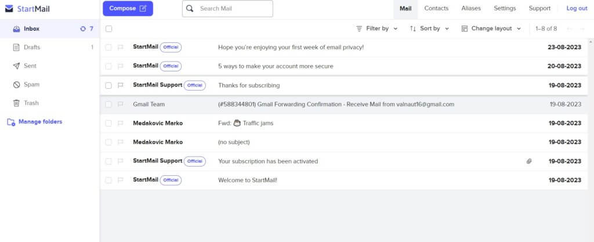The image size is (594, 242).
Task: Click the Sent paper plane icon
Action: click(x=16, y=66)
